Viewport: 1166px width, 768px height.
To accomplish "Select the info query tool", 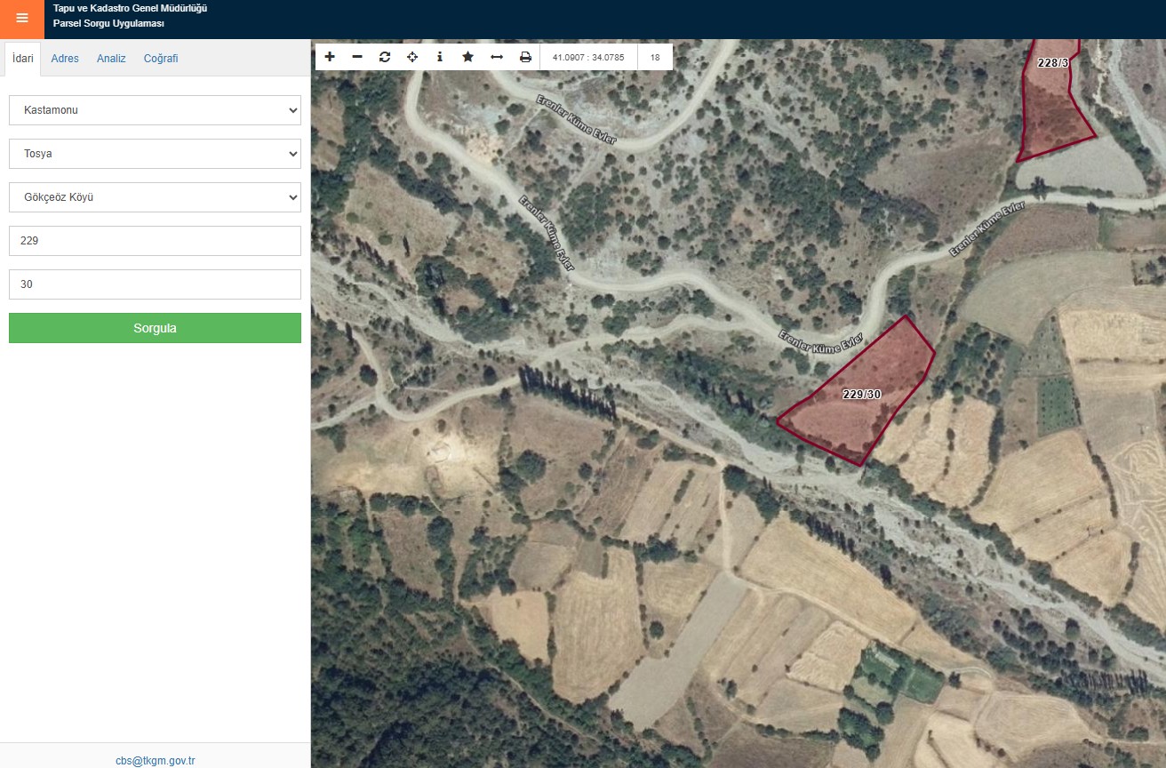I will [440, 57].
